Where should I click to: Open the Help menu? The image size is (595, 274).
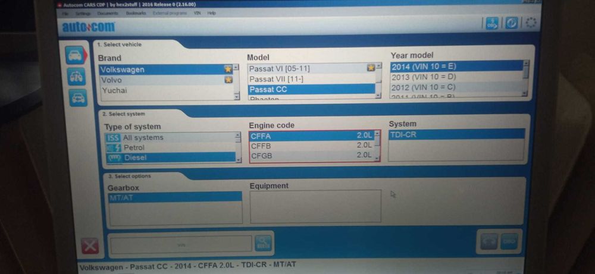click(211, 13)
